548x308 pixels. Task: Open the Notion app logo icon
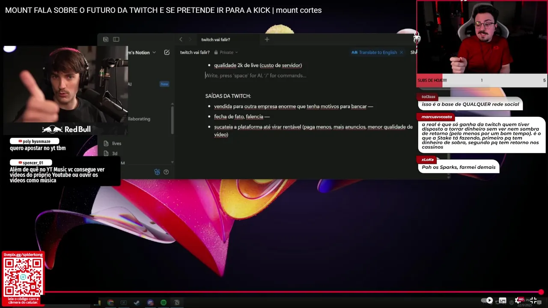[x=106, y=39]
